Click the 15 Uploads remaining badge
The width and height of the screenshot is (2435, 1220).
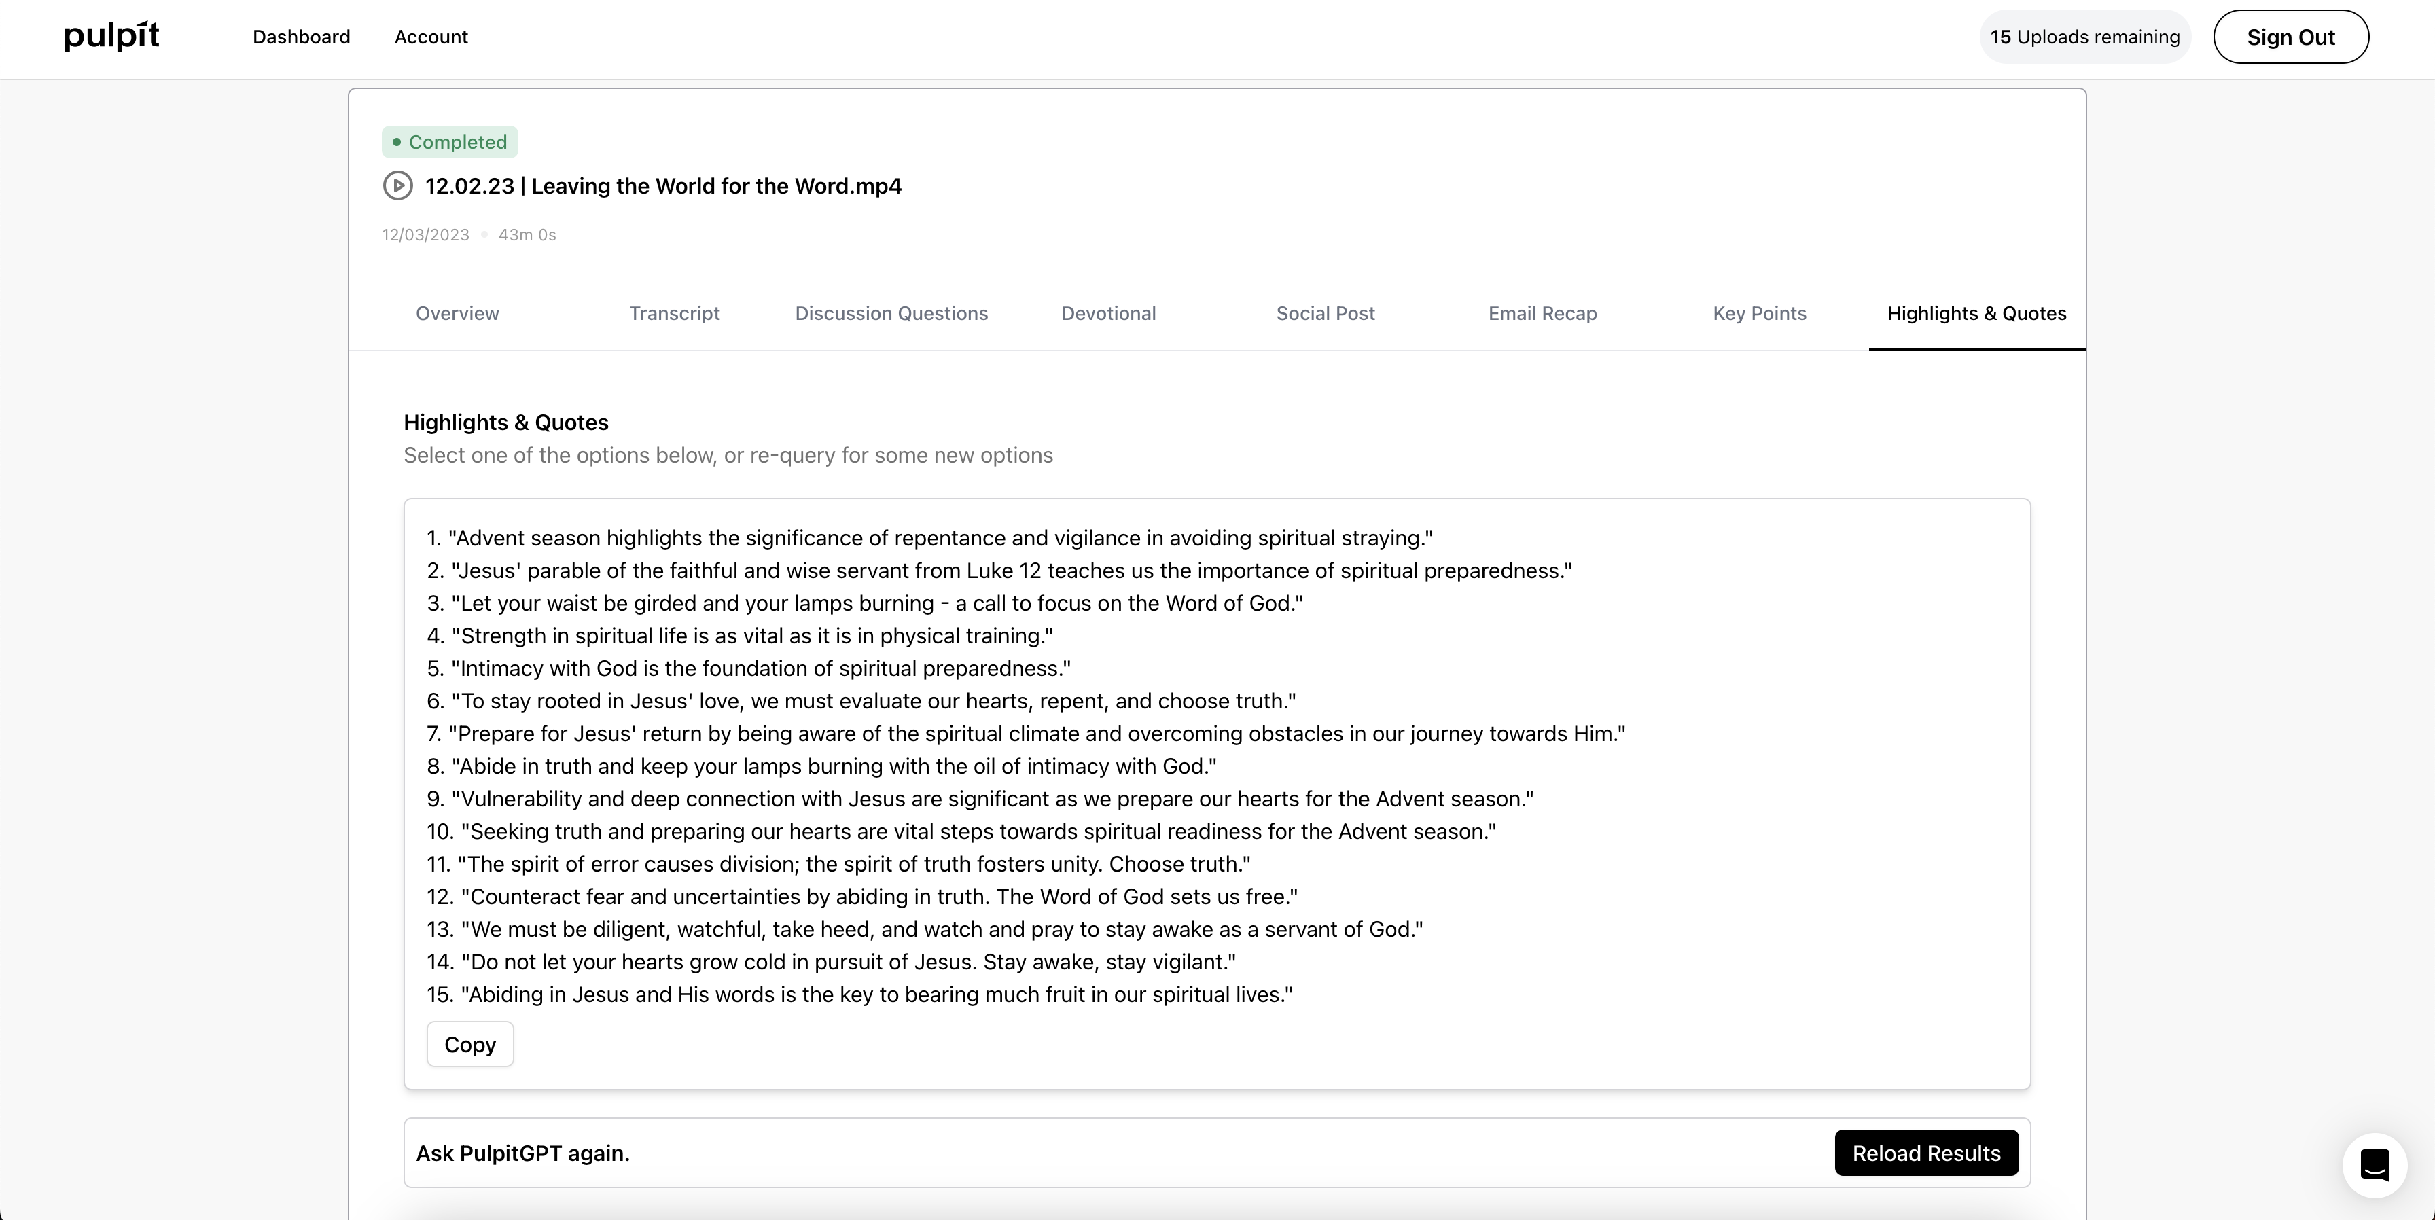click(2084, 37)
